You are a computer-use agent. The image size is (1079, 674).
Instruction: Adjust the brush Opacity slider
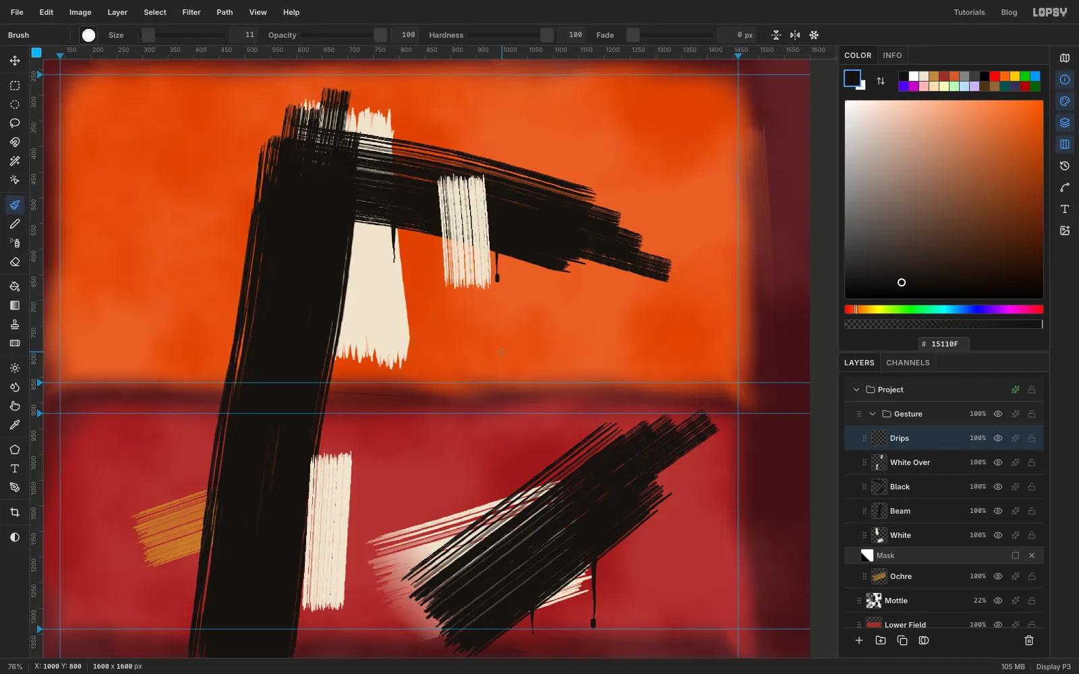coord(344,35)
